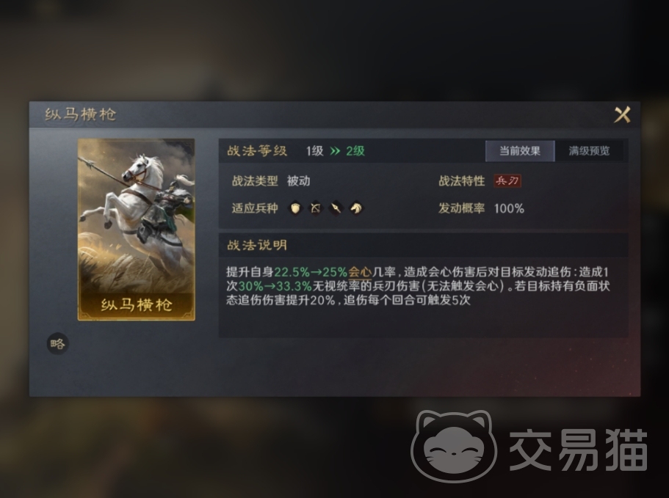Open the underlined 会心 keyword link

360,272
